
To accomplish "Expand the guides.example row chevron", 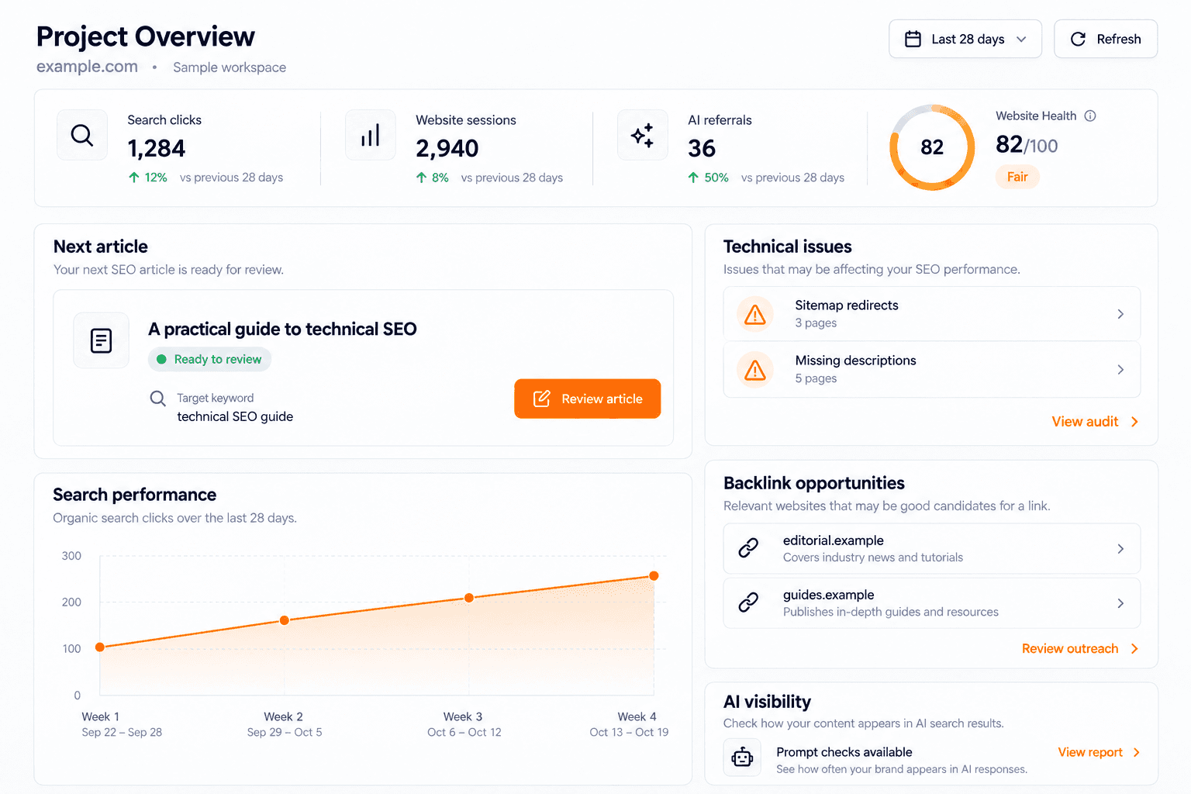I will coord(1120,603).
